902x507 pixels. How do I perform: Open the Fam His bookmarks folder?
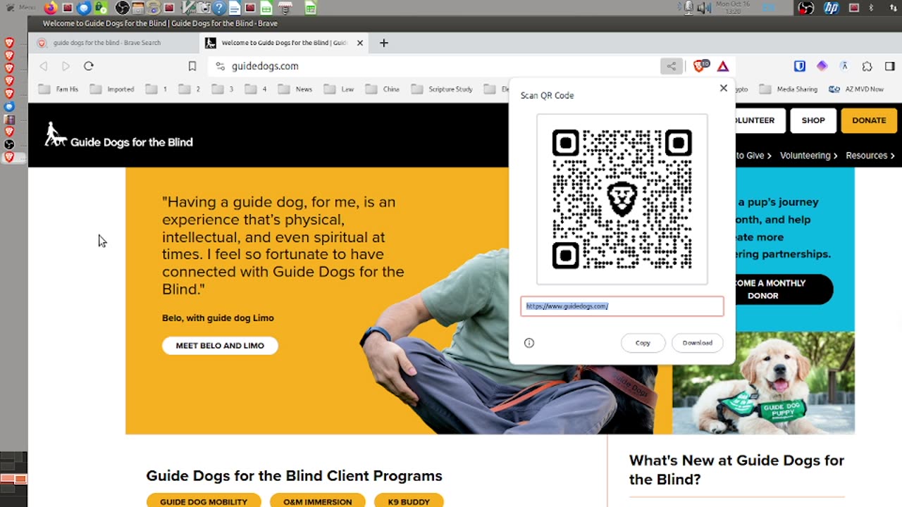click(58, 89)
